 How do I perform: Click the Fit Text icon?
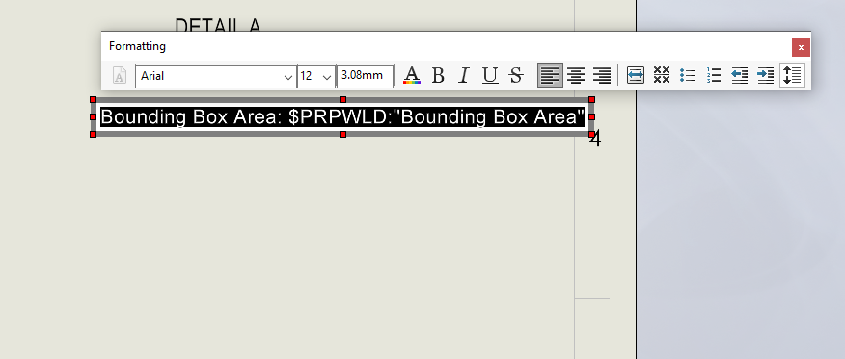tap(636, 75)
